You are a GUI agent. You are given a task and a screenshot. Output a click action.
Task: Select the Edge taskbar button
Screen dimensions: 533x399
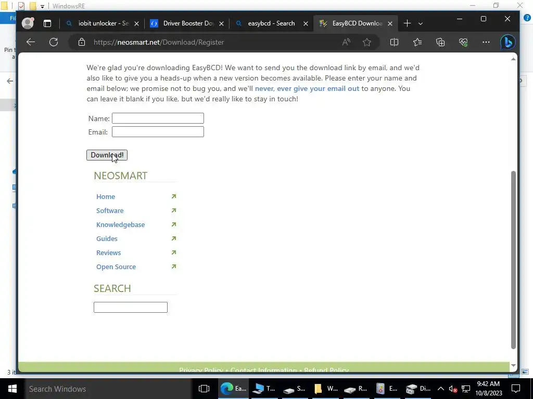pos(233,389)
